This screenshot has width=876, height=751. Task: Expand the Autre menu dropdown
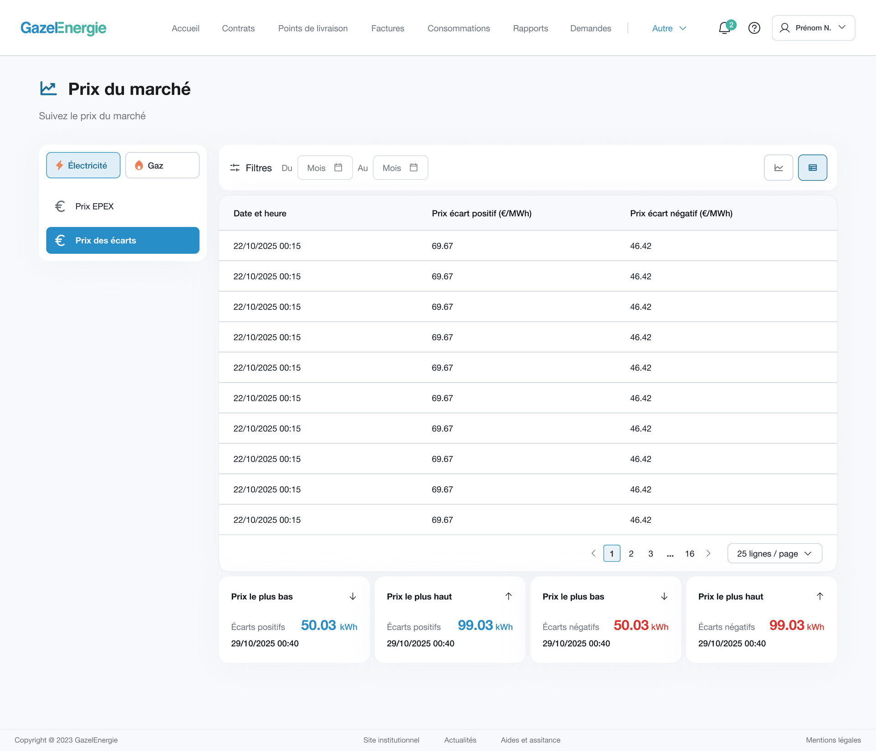click(x=669, y=28)
